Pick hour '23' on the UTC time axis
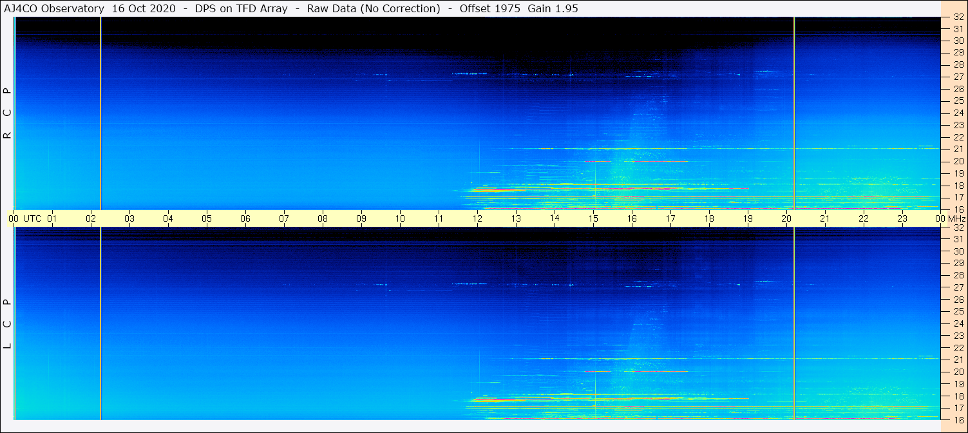 coord(902,218)
